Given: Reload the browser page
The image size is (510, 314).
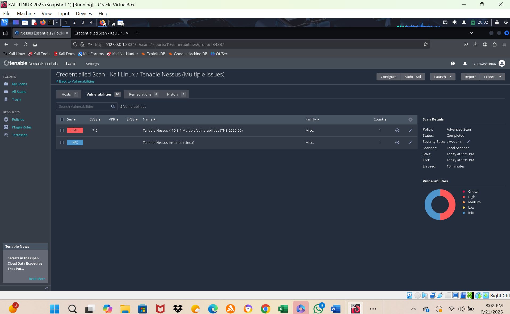Looking at the screenshot, I should click(x=26, y=44).
